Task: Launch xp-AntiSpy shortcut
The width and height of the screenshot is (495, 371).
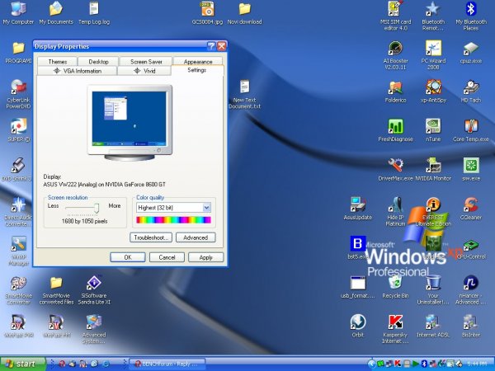Action: tap(433, 92)
